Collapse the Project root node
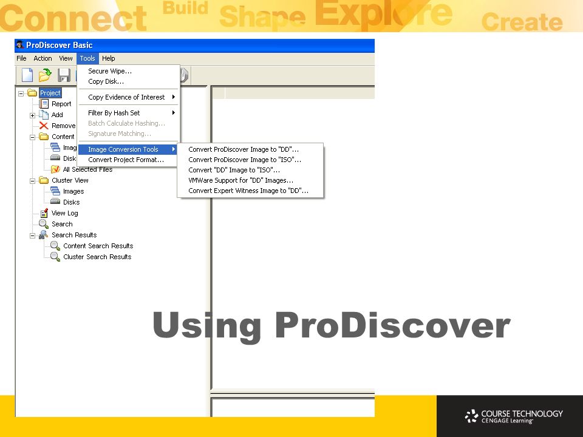This screenshot has height=437, width=583. click(21, 93)
